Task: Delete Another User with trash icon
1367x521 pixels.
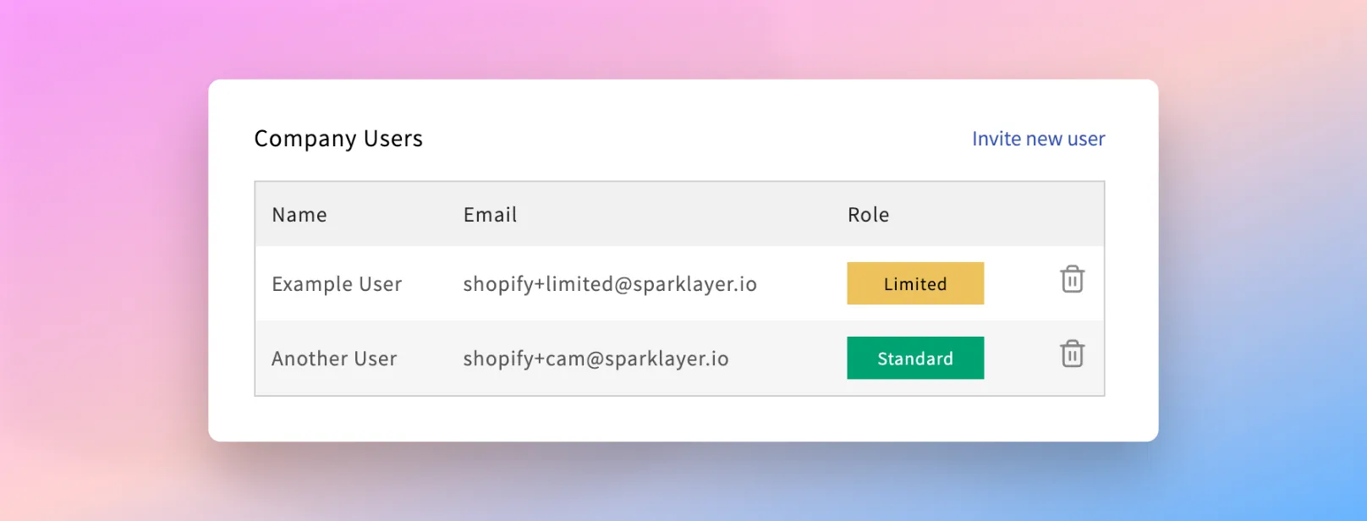Action: [x=1072, y=354]
